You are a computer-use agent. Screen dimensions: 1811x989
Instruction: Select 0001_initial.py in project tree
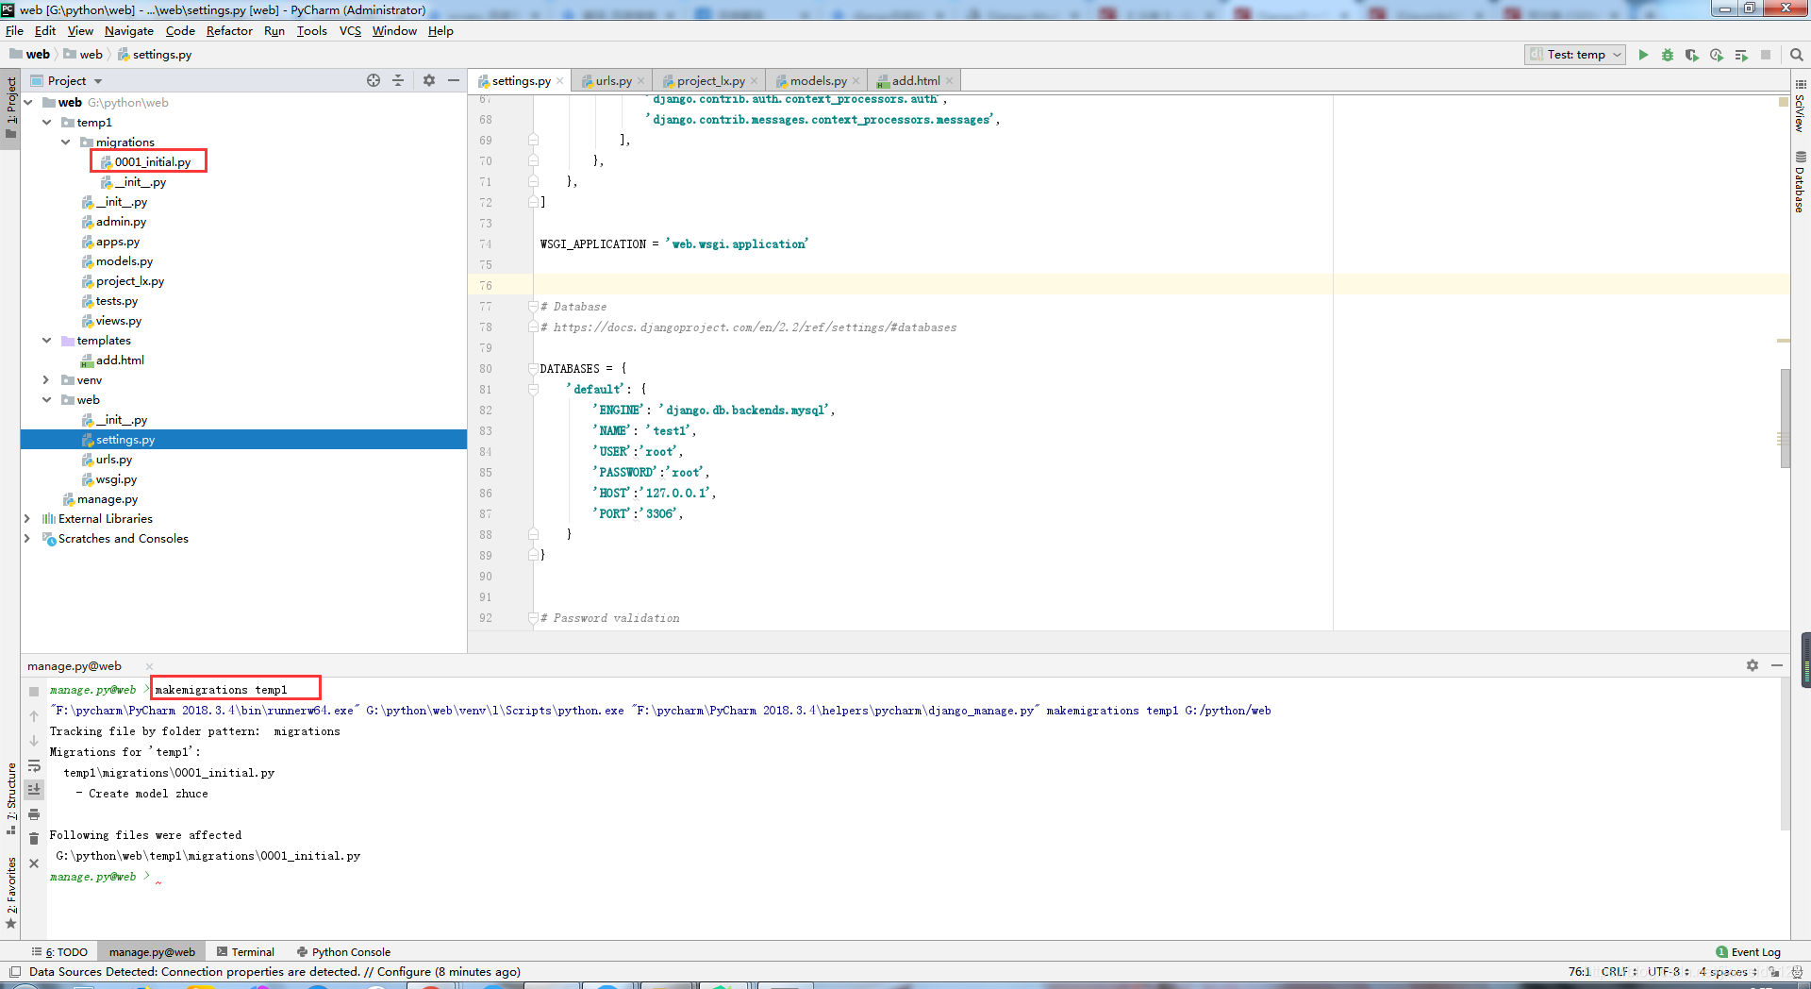(152, 161)
